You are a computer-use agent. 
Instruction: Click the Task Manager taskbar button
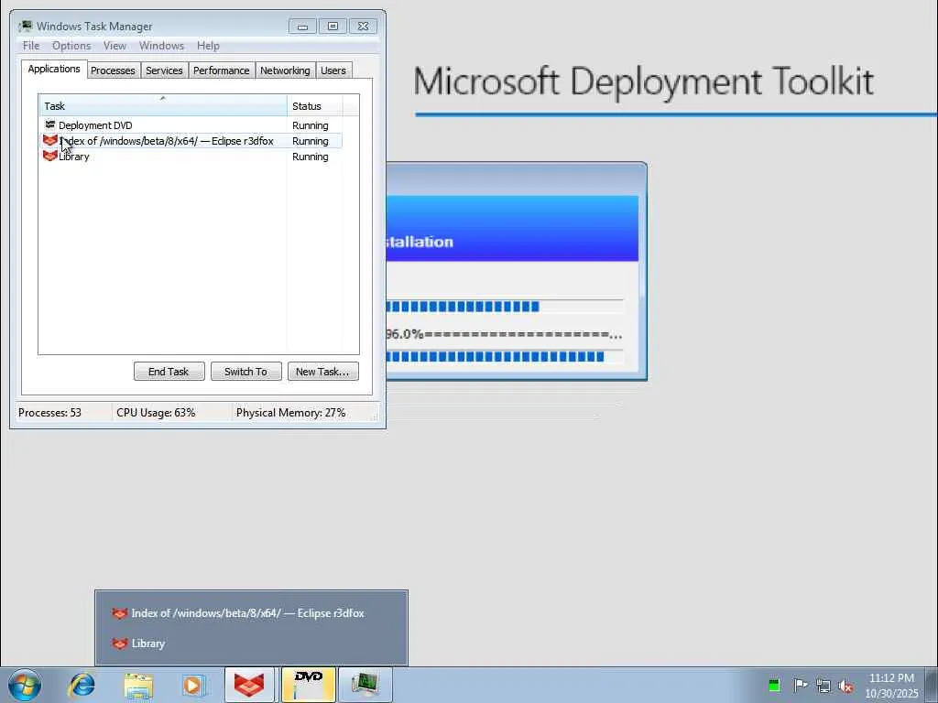(x=365, y=685)
